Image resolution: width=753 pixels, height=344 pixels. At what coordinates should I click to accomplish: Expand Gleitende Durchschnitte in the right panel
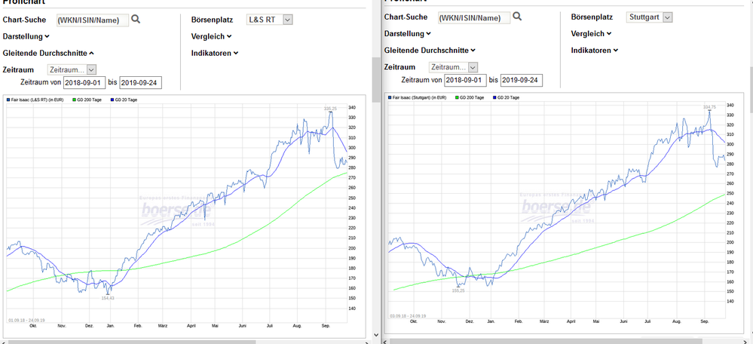429,50
